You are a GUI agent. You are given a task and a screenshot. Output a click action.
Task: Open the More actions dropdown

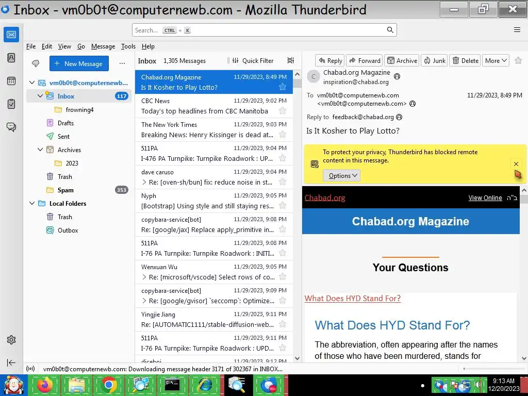[x=496, y=61]
